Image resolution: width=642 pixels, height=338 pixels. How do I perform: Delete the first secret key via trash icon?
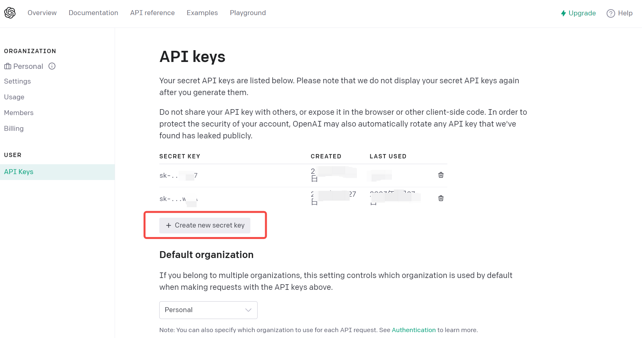tap(441, 175)
